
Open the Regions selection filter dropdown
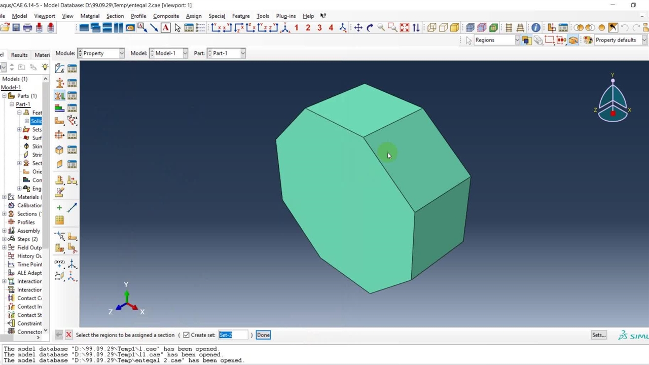[495, 40]
